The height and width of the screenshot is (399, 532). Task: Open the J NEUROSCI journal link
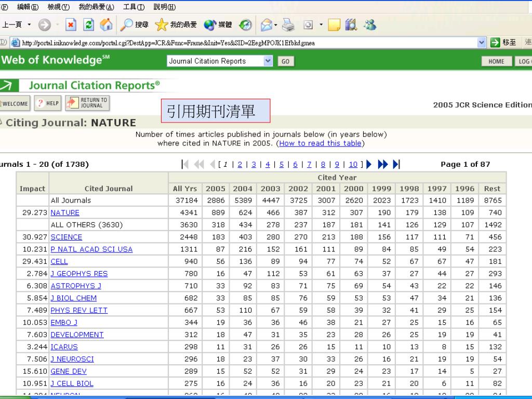pos(72,360)
